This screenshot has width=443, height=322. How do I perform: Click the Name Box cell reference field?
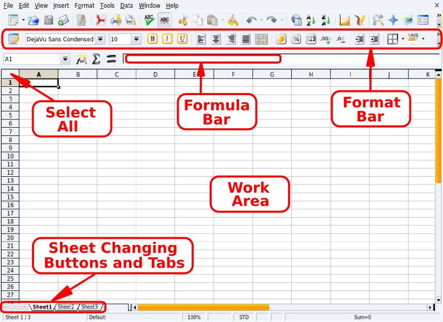click(31, 59)
